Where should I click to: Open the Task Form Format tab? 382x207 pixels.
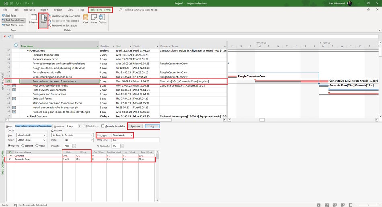pyautogui.click(x=101, y=10)
